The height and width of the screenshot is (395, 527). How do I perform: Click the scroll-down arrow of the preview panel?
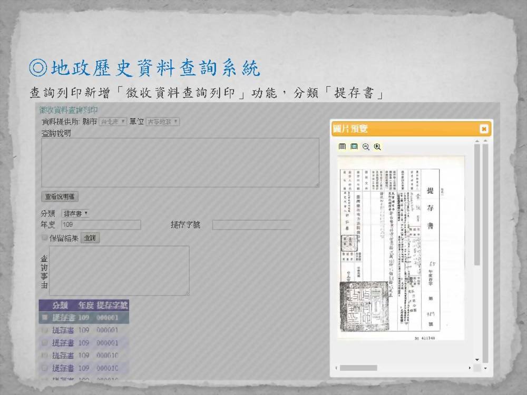coord(477,359)
